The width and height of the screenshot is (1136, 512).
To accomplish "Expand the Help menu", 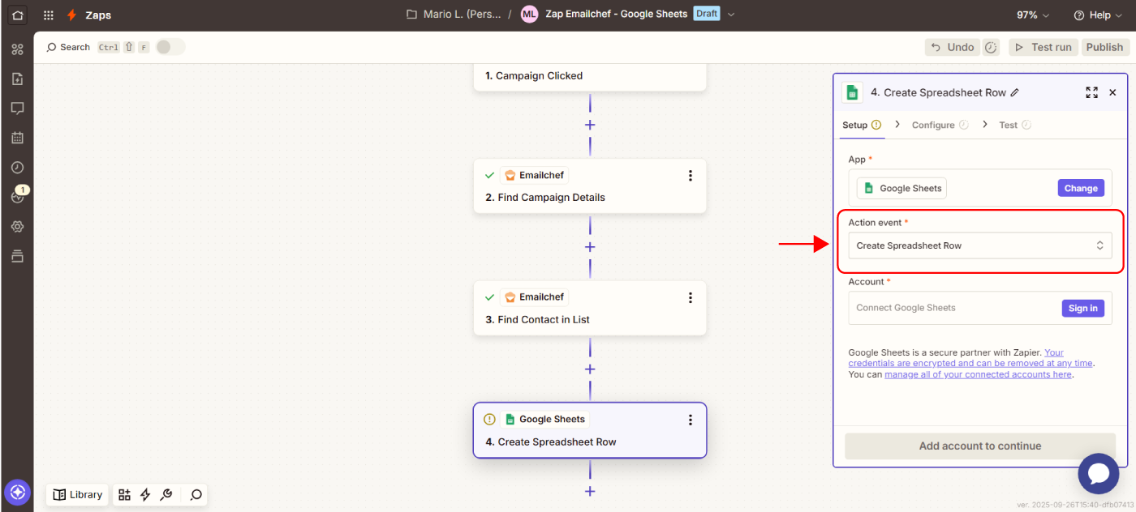I will point(1096,15).
